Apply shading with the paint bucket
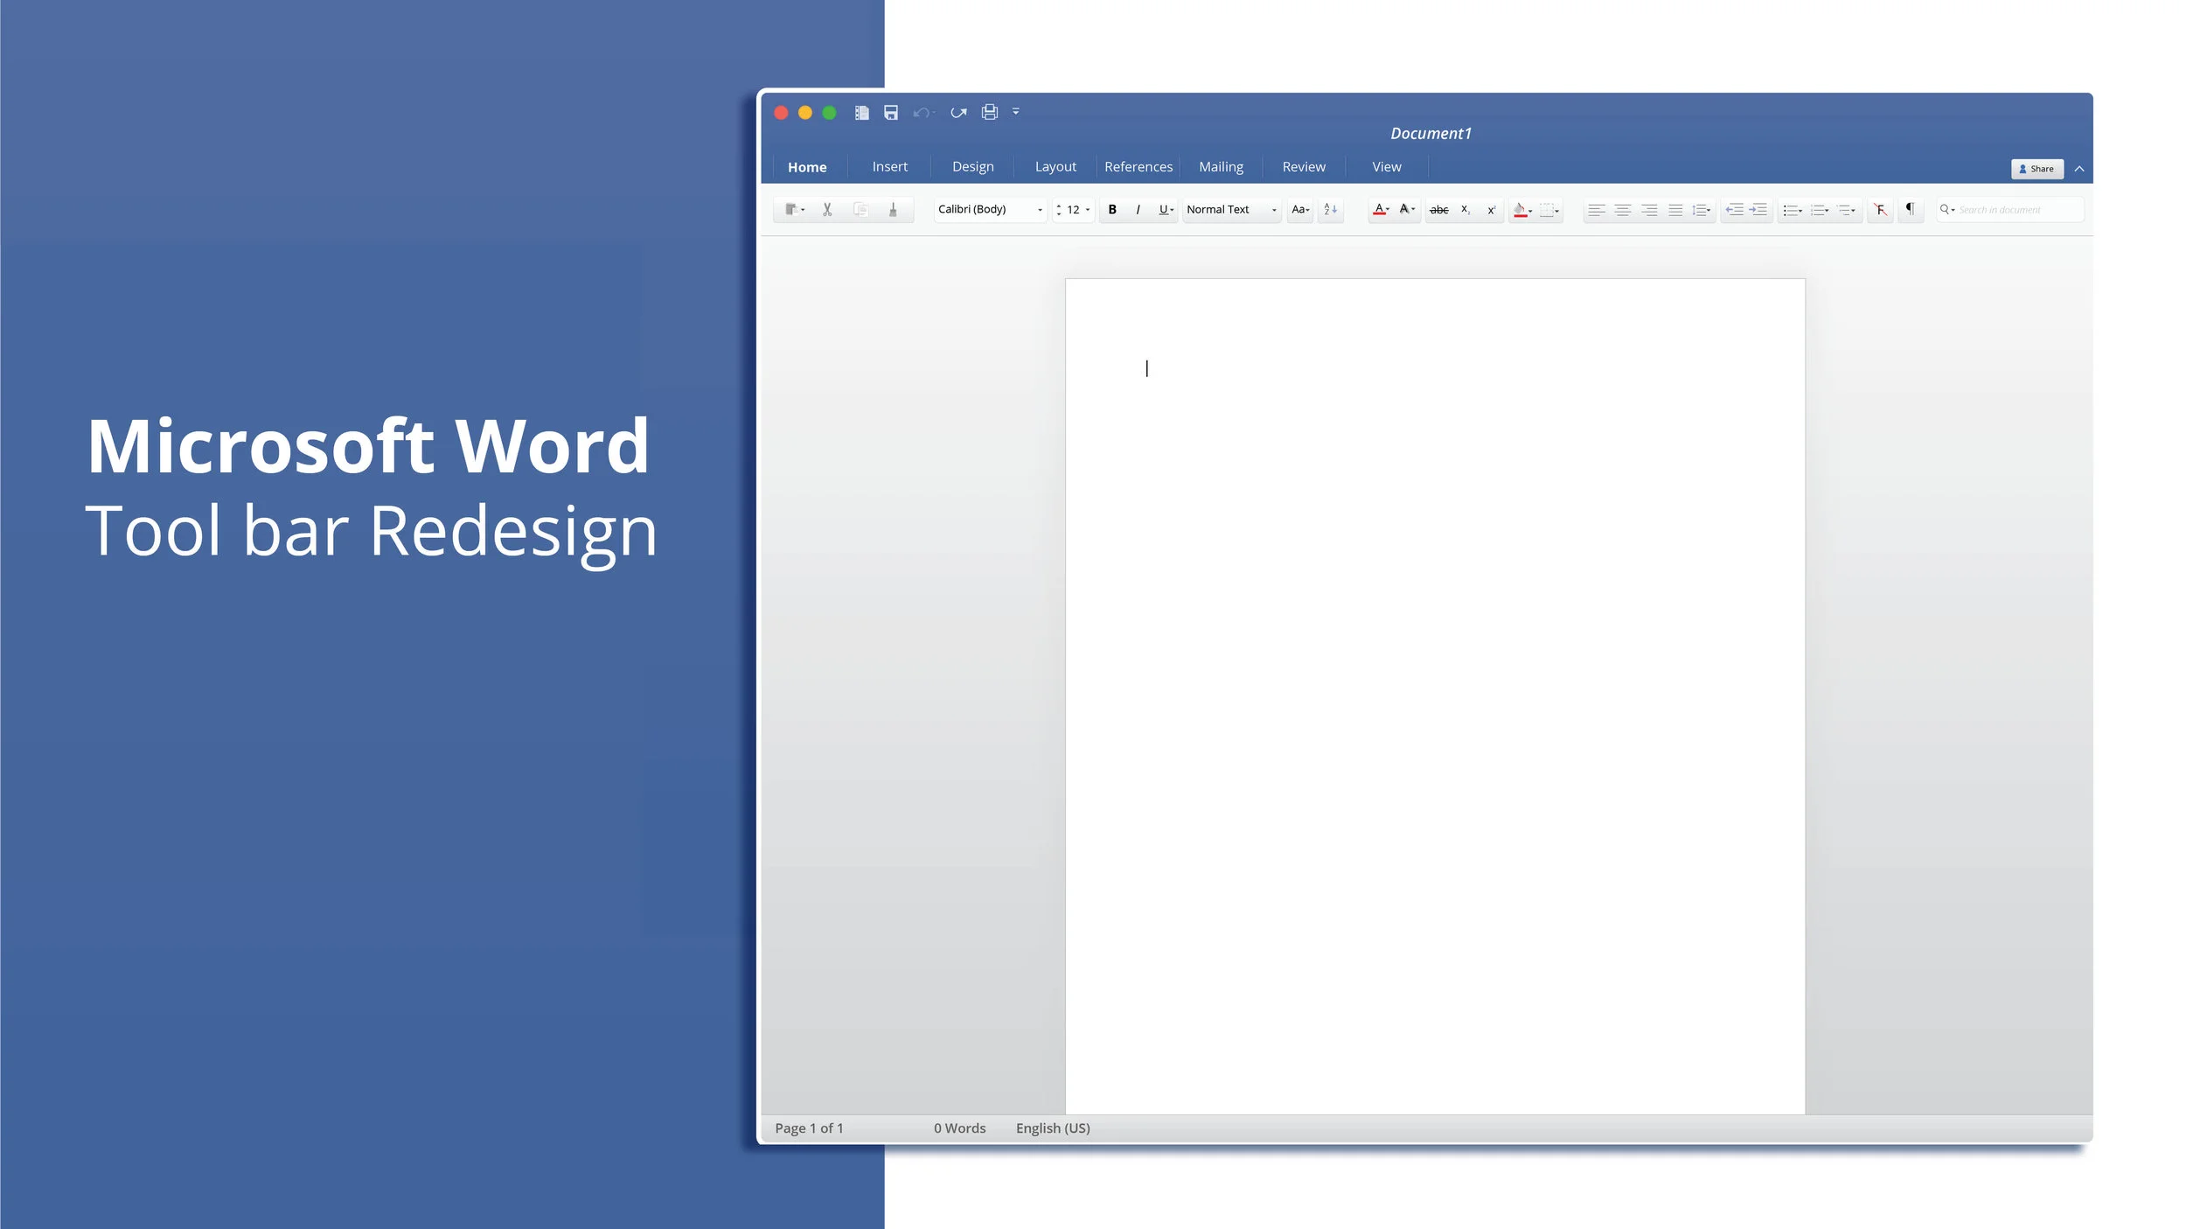Image resolution: width=2186 pixels, height=1229 pixels. pos(1522,210)
